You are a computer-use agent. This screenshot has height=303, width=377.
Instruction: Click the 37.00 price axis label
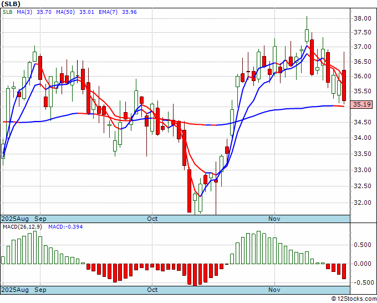tap(363, 47)
